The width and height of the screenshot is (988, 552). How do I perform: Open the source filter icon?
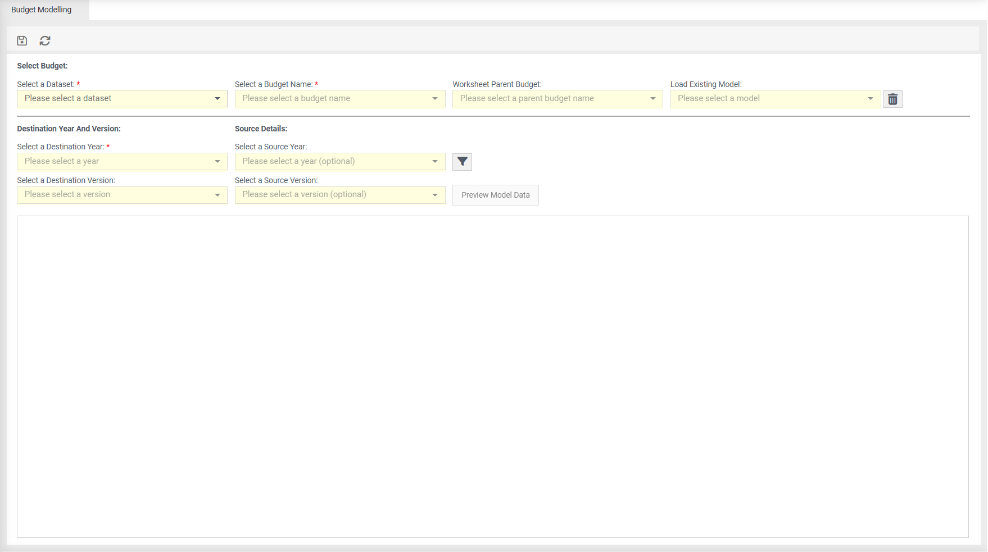tap(461, 162)
